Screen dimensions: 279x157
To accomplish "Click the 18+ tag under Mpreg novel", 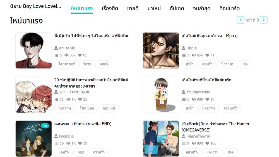I will pos(245,64).
